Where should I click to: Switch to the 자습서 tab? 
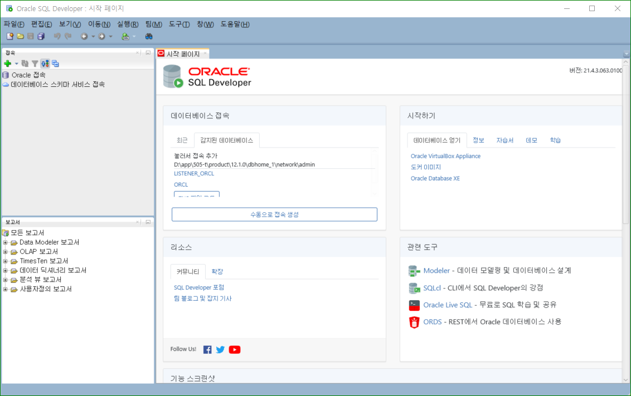click(504, 140)
